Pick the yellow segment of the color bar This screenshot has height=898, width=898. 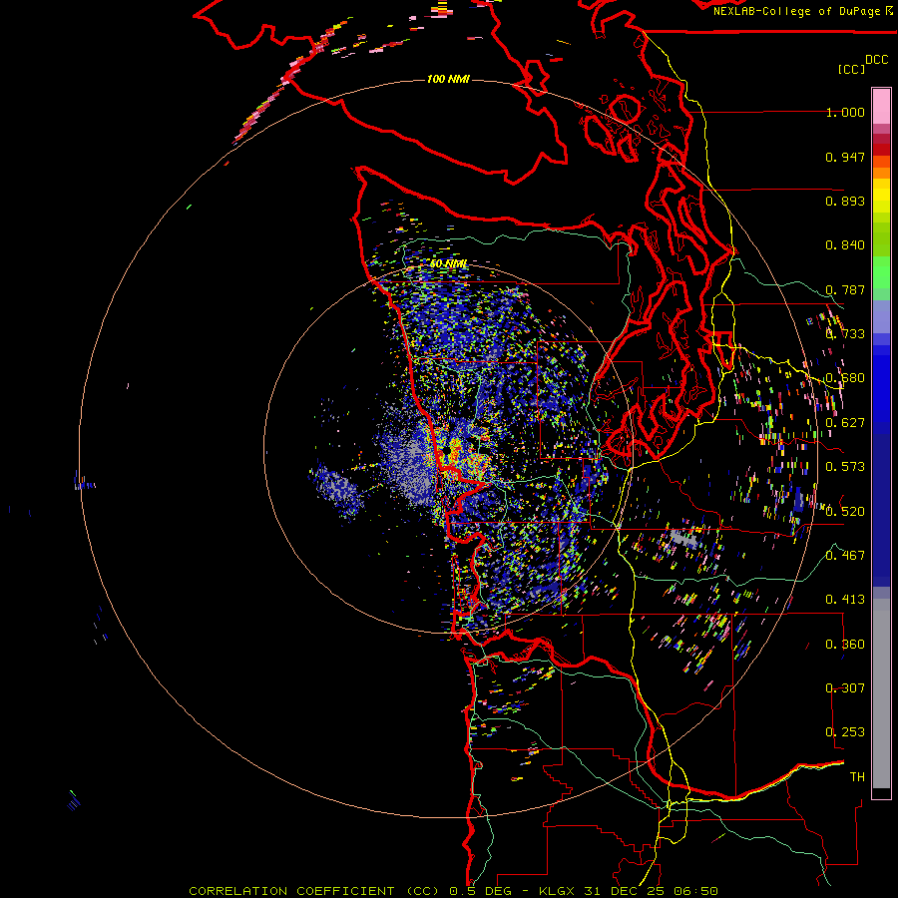click(881, 197)
